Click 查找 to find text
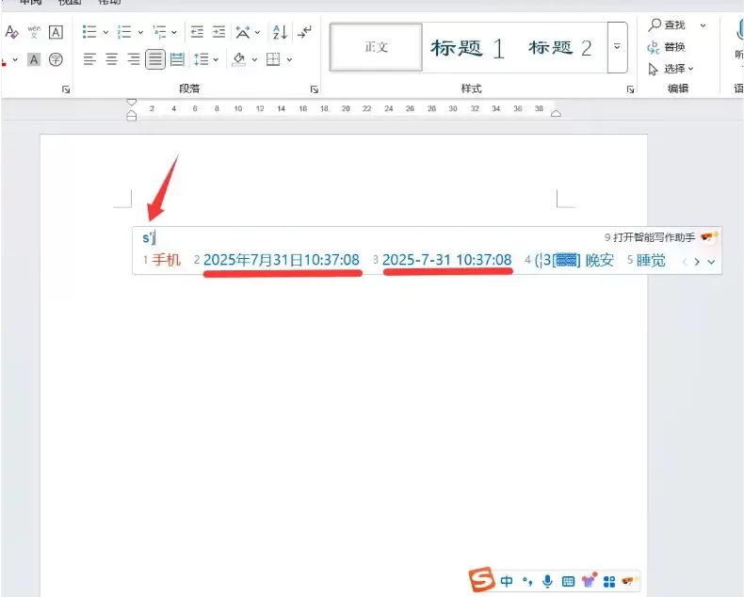Image resolution: width=744 pixels, height=597 pixels. pyautogui.click(x=667, y=24)
